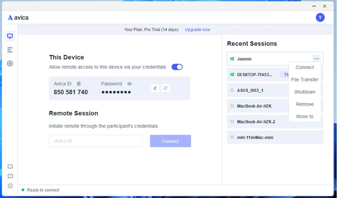Copy the Avica ID with copy icon

pyautogui.click(x=79, y=84)
